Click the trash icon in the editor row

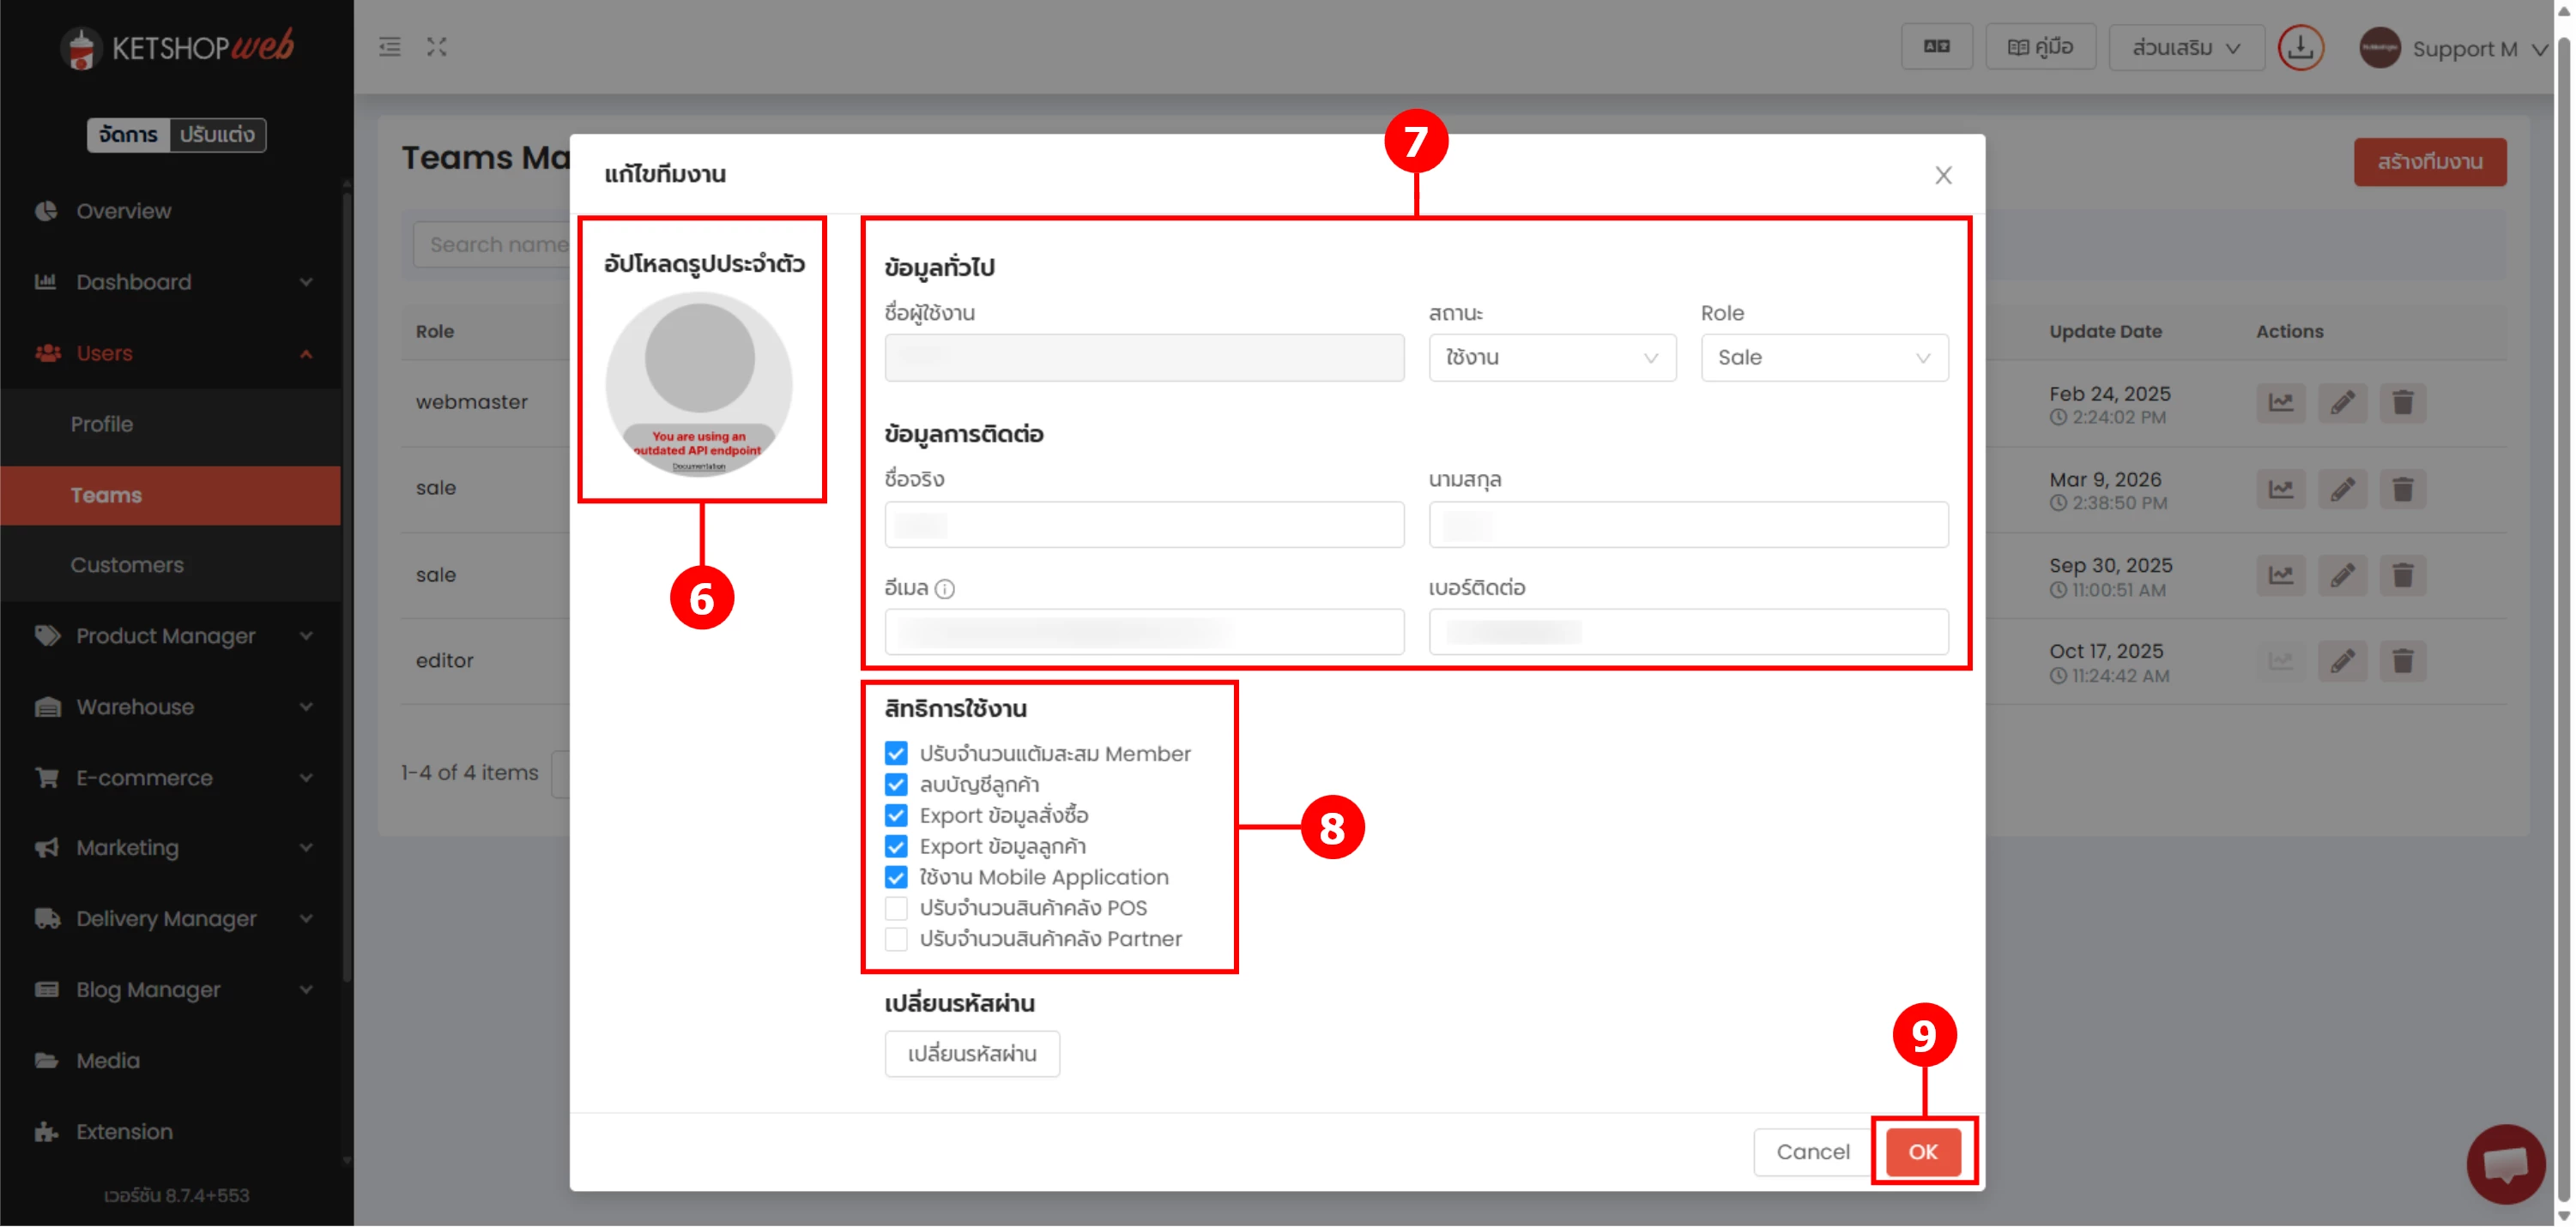(x=2402, y=660)
